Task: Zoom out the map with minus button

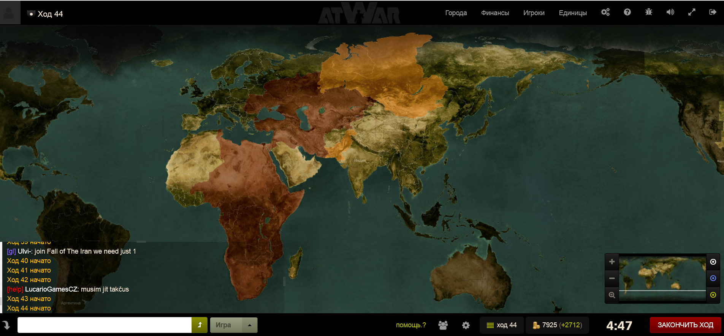Action: tap(612, 278)
